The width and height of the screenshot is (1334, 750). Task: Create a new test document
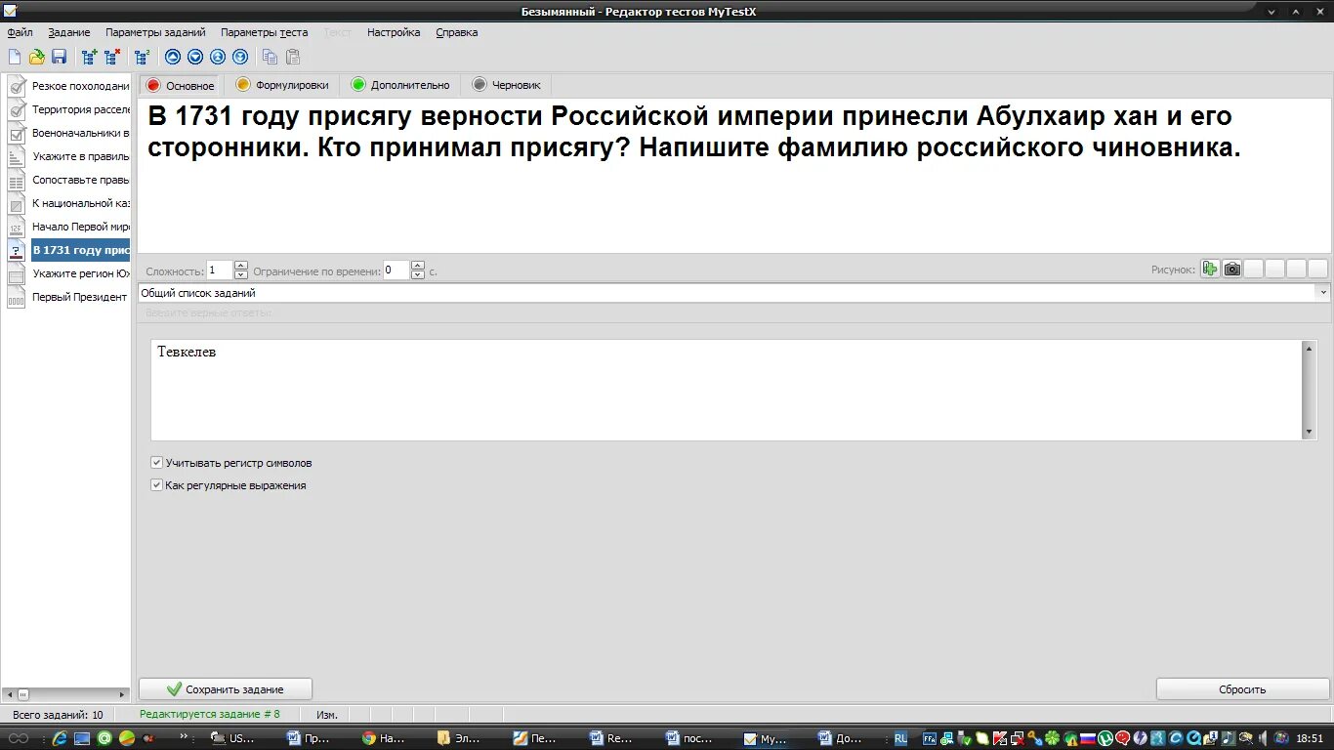15,57
